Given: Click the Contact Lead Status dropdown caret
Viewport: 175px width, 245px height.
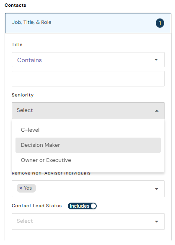Looking at the screenshot, I should (x=157, y=222).
